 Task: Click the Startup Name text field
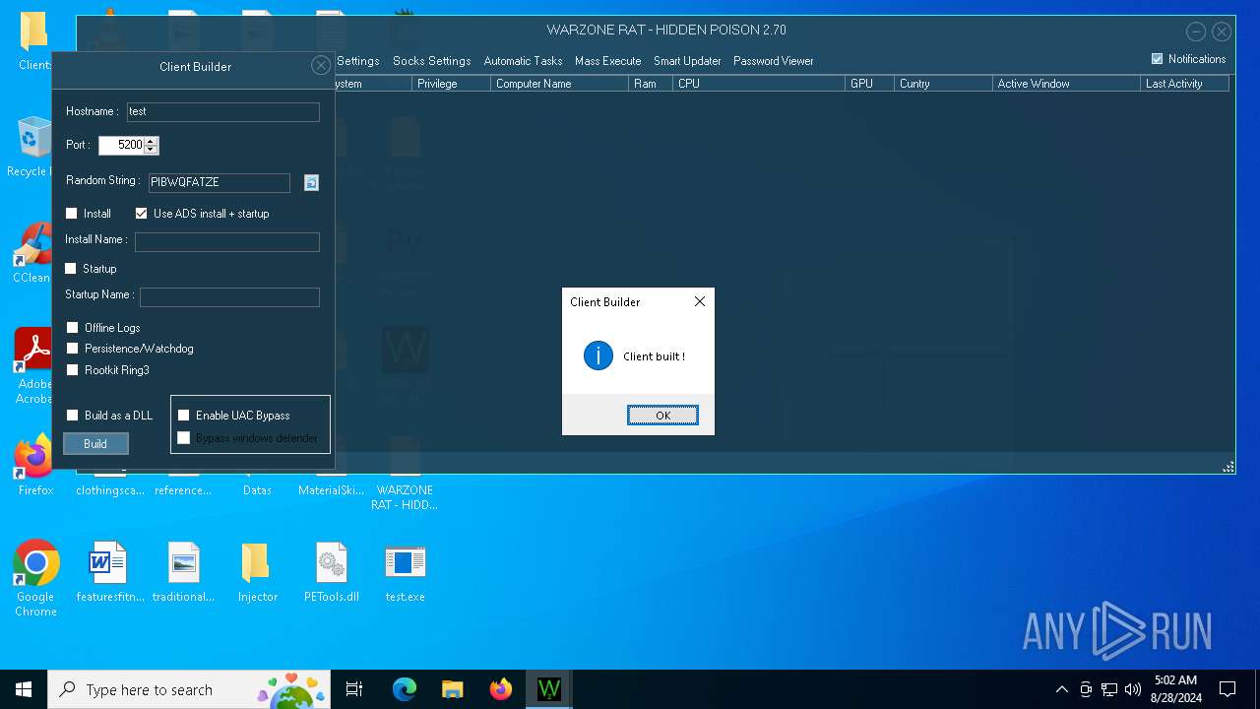[229, 297]
